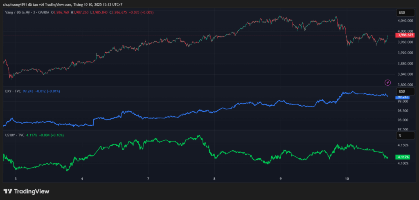Click date label 7 on time axis
The image size is (419, 200).
click(x=148, y=179)
